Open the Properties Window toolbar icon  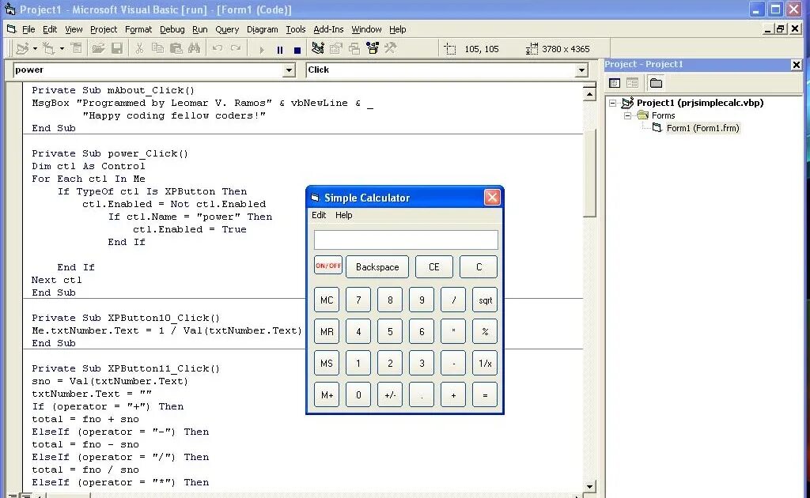336,48
